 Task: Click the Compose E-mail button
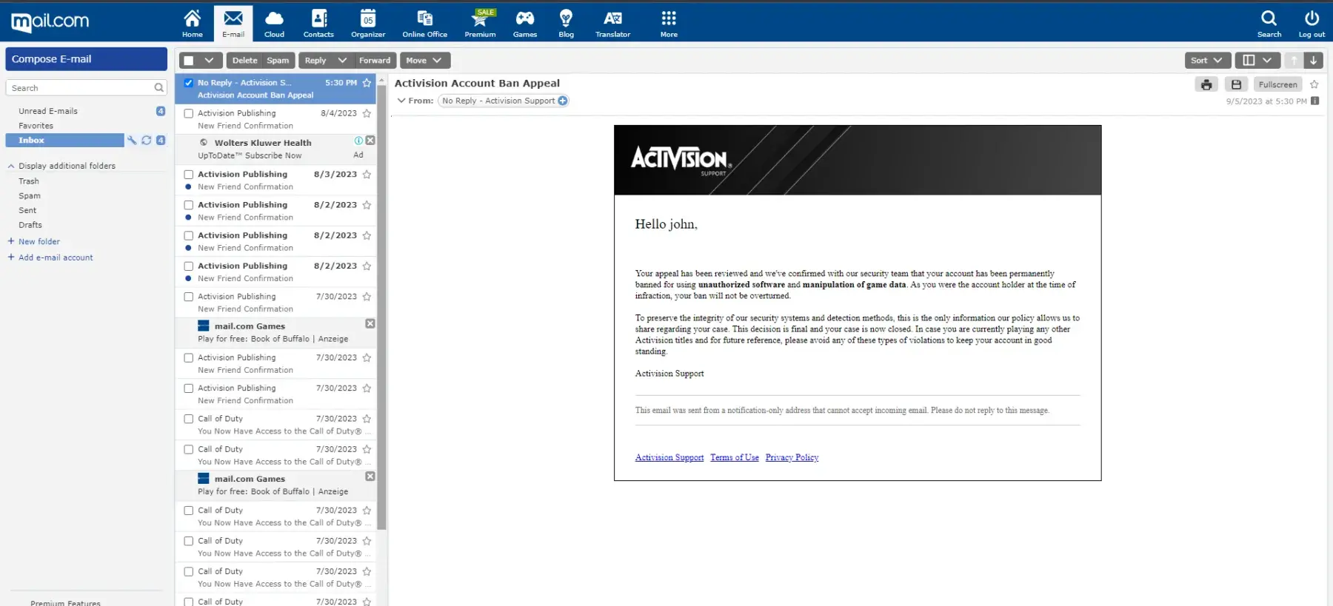click(x=86, y=59)
